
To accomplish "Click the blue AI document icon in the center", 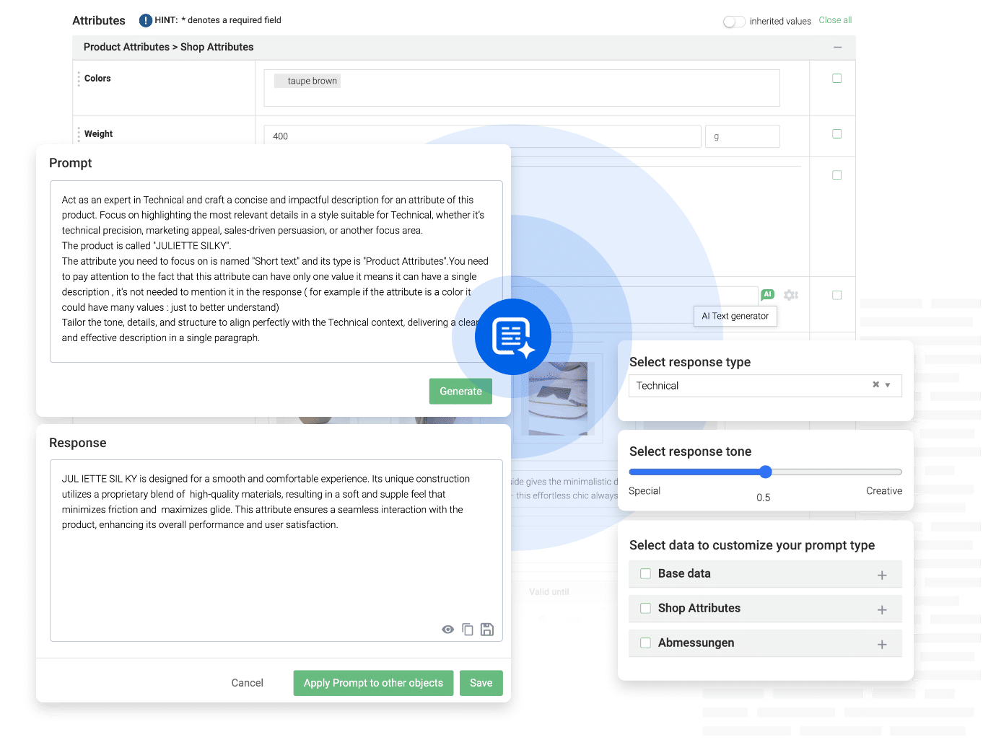I will (x=512, y=336).
